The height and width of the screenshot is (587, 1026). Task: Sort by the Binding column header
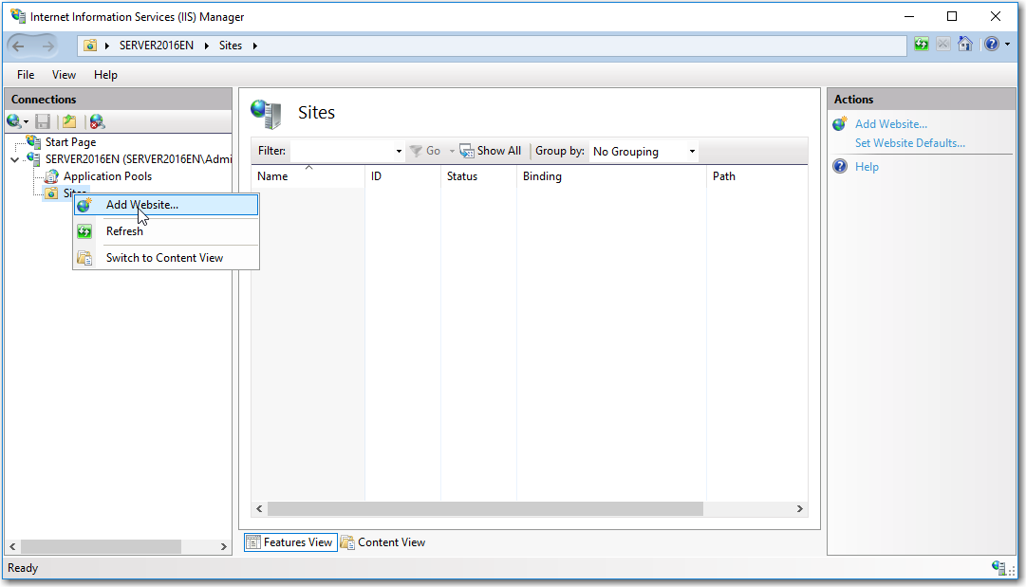click(x=612, y=176)
